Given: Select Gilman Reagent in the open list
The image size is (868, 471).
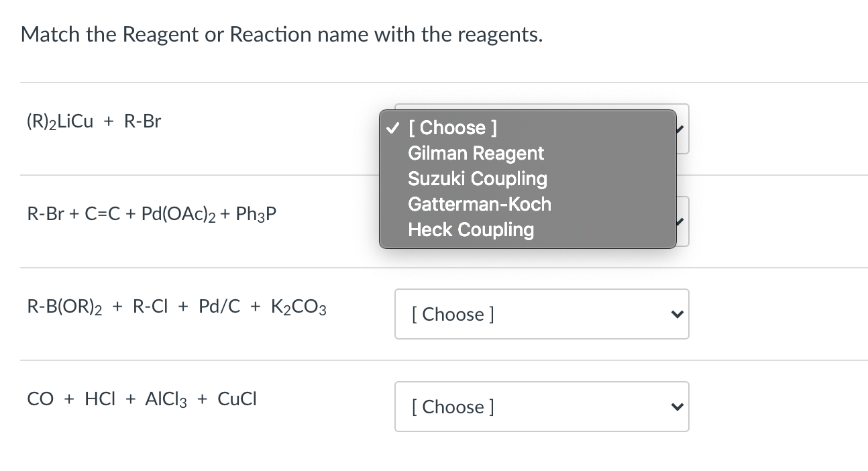Looking at the screenshot, I should [x=476, y=153].
